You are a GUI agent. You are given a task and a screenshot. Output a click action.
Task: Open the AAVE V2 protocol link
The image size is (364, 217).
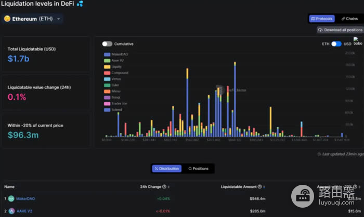tap(24, 211)
